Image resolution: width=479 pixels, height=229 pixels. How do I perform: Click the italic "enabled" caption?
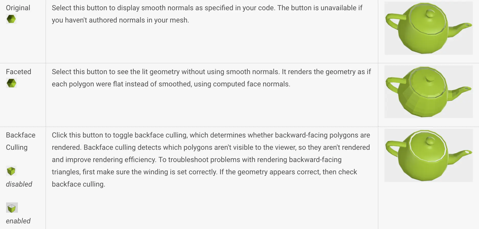pos(18,221)
